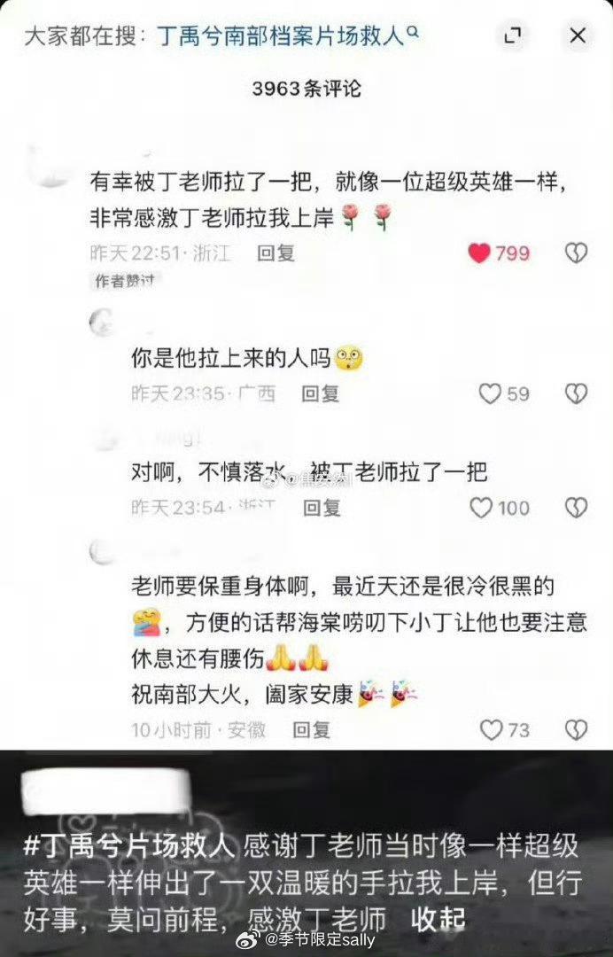Dislike the 安徽 comment

pyautogui.click(x=576, y=729)
